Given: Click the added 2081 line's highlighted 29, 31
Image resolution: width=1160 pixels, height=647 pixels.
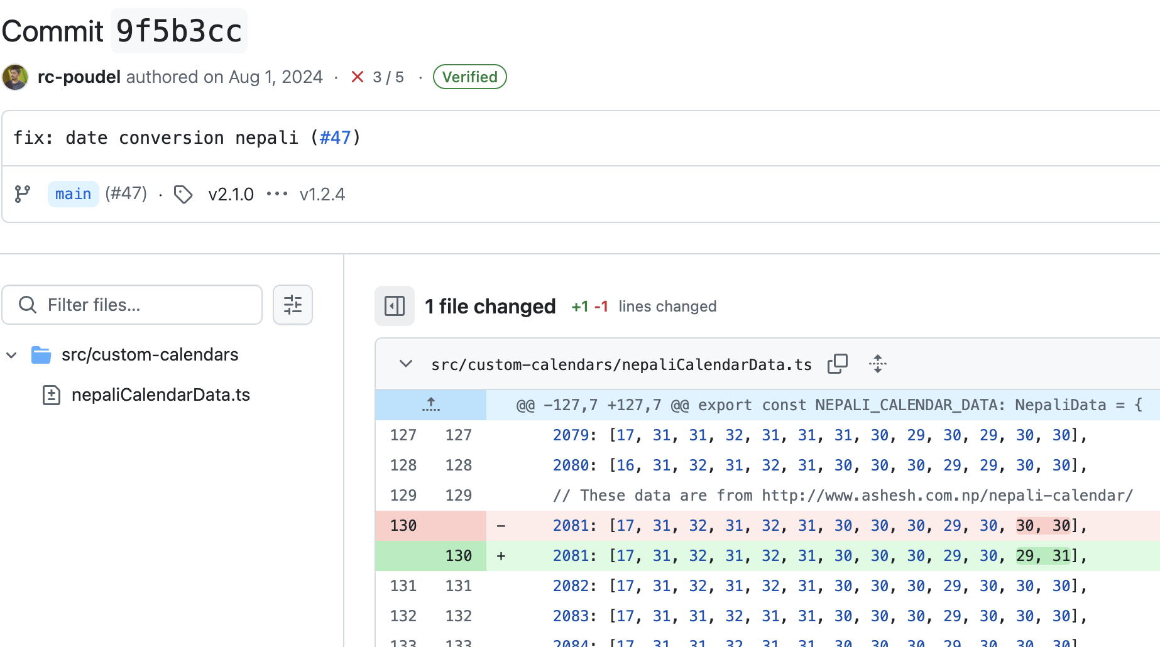Looking at the screenshot, I should [1043, 555].
